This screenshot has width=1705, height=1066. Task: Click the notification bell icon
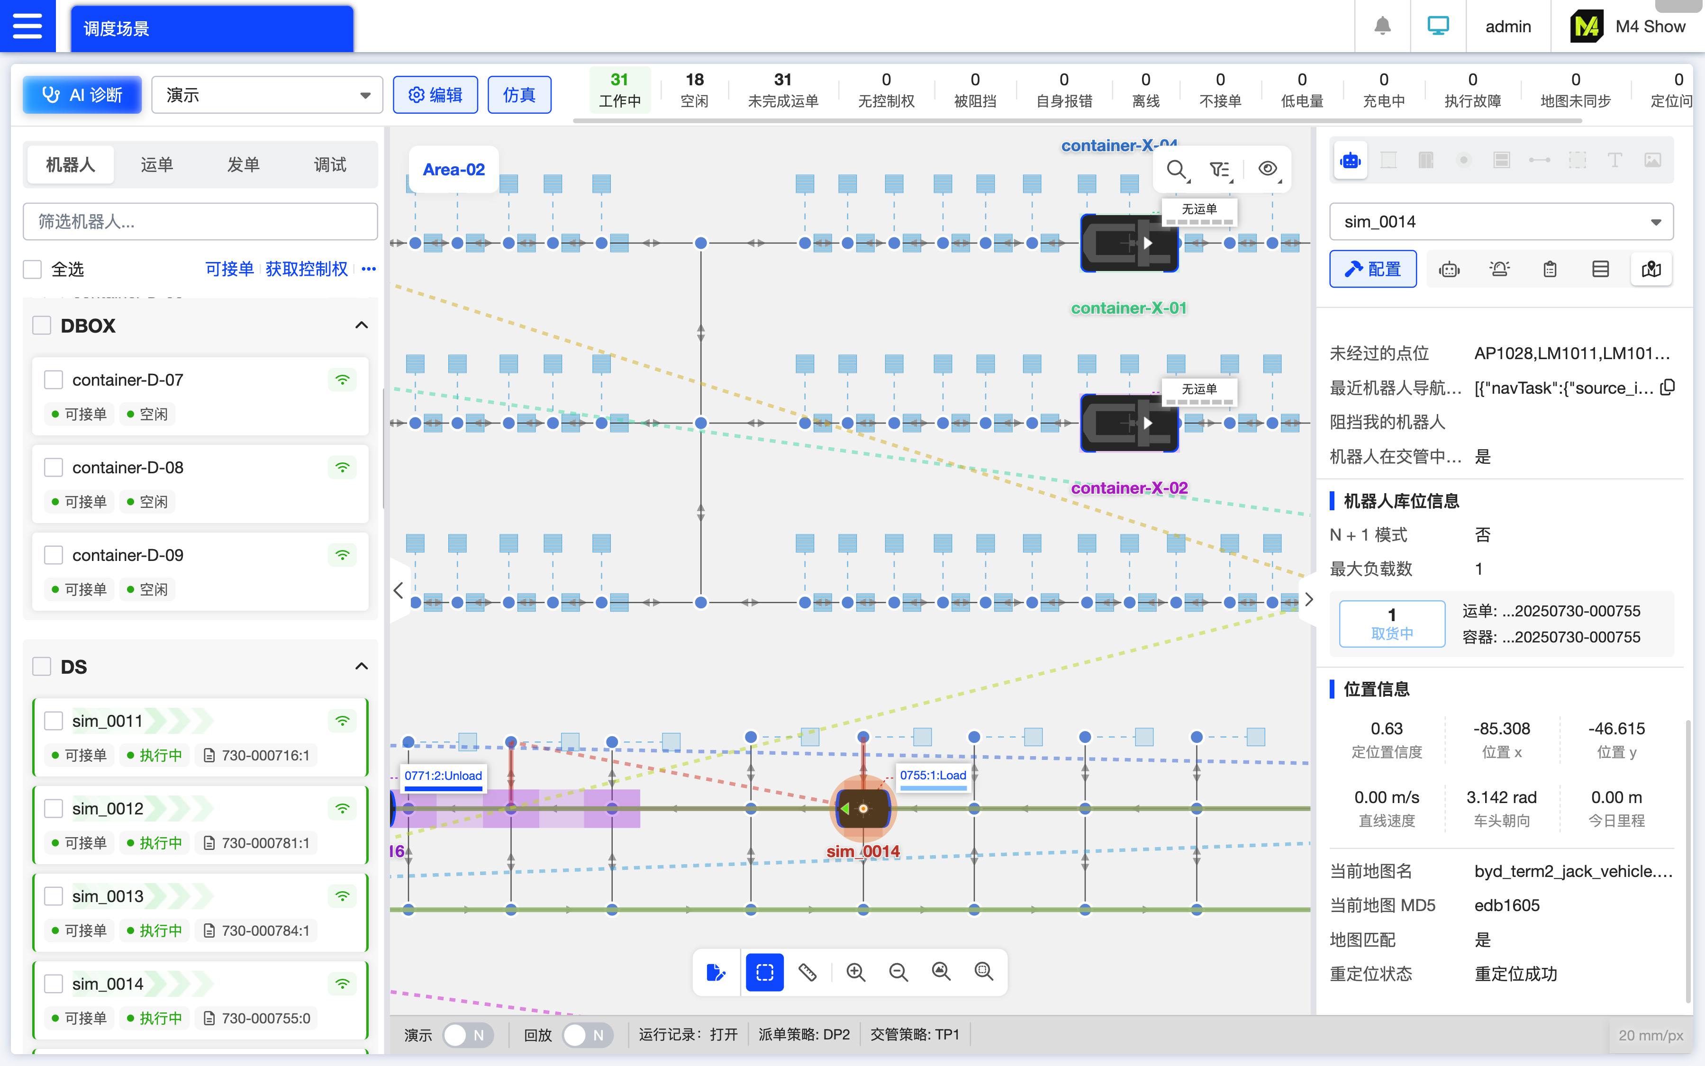point(1382,26)
